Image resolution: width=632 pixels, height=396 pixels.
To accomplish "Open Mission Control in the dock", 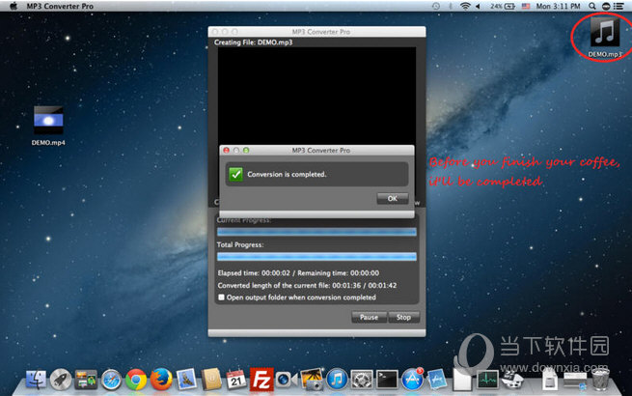I will click(86, 380).
